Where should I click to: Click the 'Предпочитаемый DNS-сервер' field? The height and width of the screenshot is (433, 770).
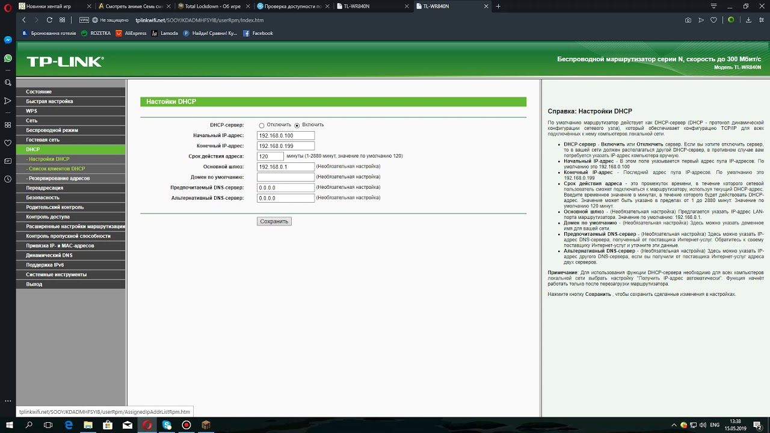coord(286,188)
